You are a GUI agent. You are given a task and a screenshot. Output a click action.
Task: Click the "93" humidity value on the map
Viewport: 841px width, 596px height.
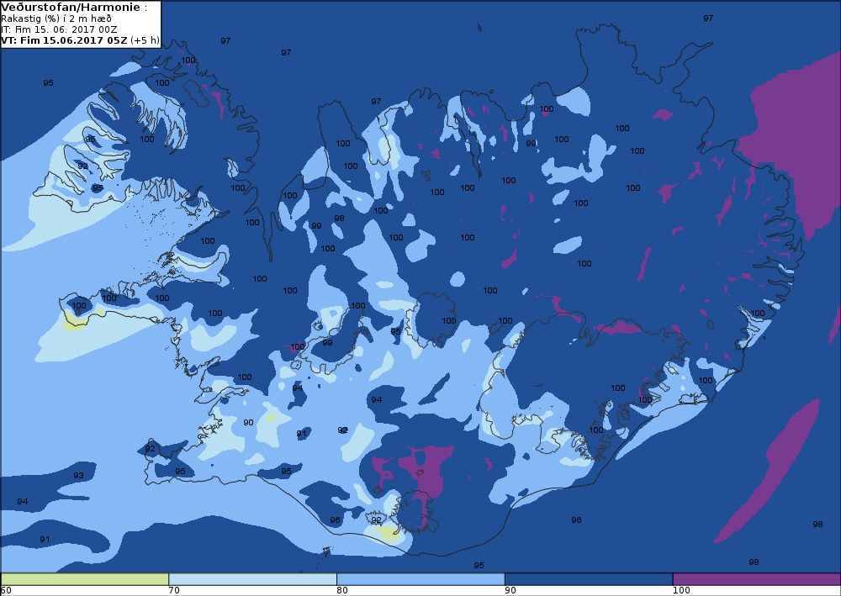pos(78,476)
